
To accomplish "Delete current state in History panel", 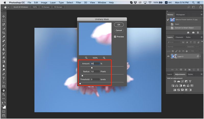I will (198, 33).
